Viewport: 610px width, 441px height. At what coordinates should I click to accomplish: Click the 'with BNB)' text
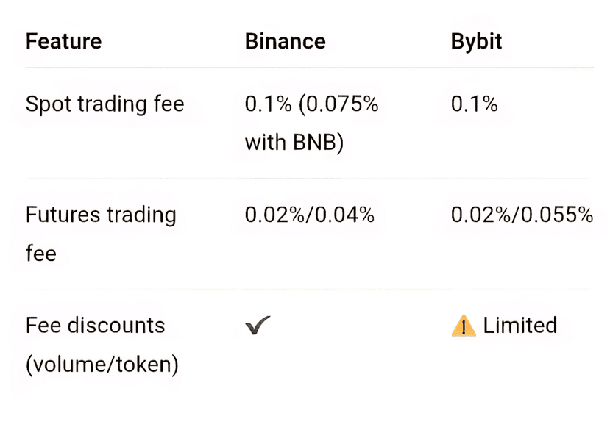(294, 142)
